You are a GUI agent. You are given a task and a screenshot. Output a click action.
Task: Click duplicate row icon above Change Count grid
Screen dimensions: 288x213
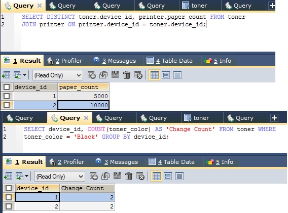pyautogui.click(x=105, y=176)
